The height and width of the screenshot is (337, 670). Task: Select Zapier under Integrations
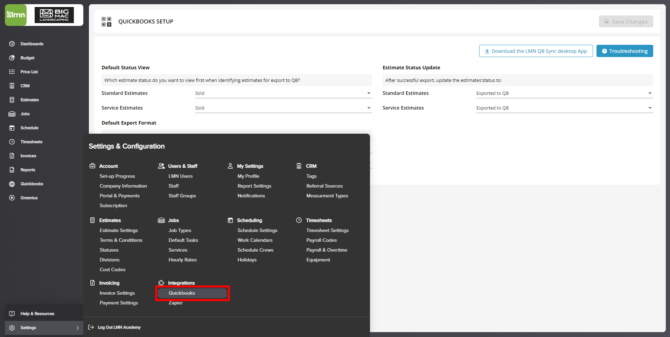click(176, 303)
